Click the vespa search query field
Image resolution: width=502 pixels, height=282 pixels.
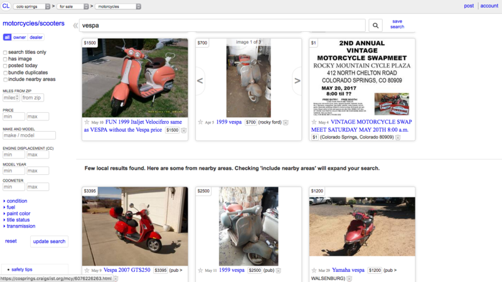(222, 25)
